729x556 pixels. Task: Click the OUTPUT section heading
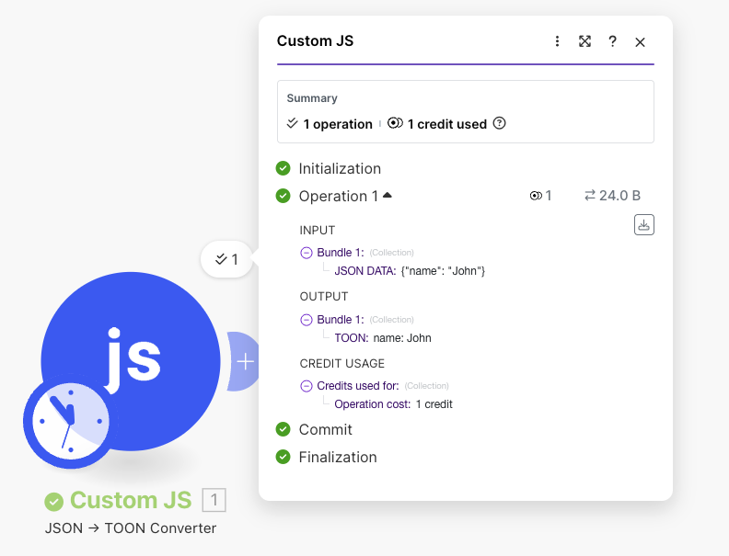[324, 297]
